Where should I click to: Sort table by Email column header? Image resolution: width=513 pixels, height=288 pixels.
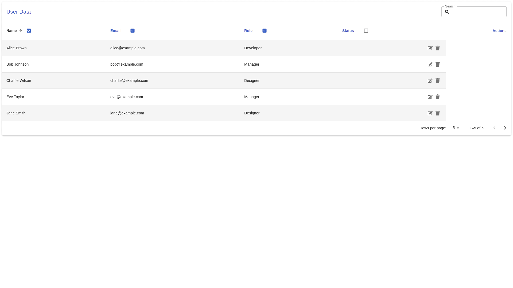[115, 31]
